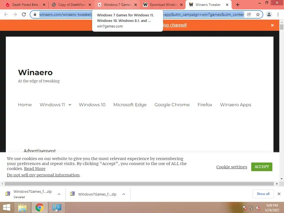Close the Download Windows tab
Screen dimensions: 284x213
pyautogui.click(x=181, y=5)
